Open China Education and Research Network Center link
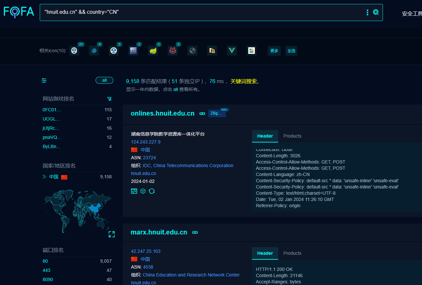Viewport: 422px width, 285px height. tap(191, 275)
